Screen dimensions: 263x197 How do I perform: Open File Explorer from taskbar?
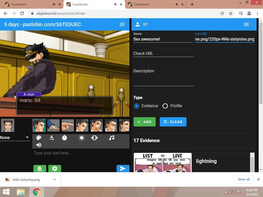[x=21, y=192]
